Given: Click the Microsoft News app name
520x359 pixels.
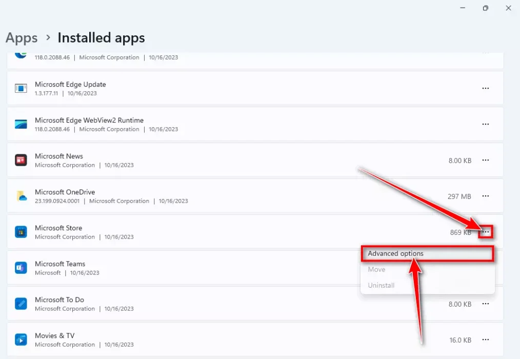Looking at the screenshot, I should click(59, 156).
